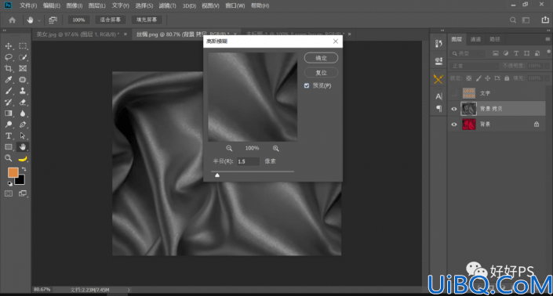Select the Lasso tool
Image resolution: width=553 pixels, height=296 pixels.
(9, 57)
